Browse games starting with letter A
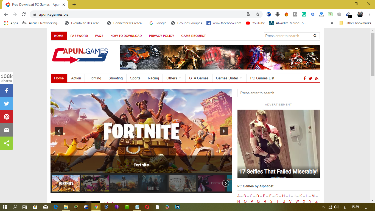Viewport: 375px width, 211px height. click(x=239, y=196)
